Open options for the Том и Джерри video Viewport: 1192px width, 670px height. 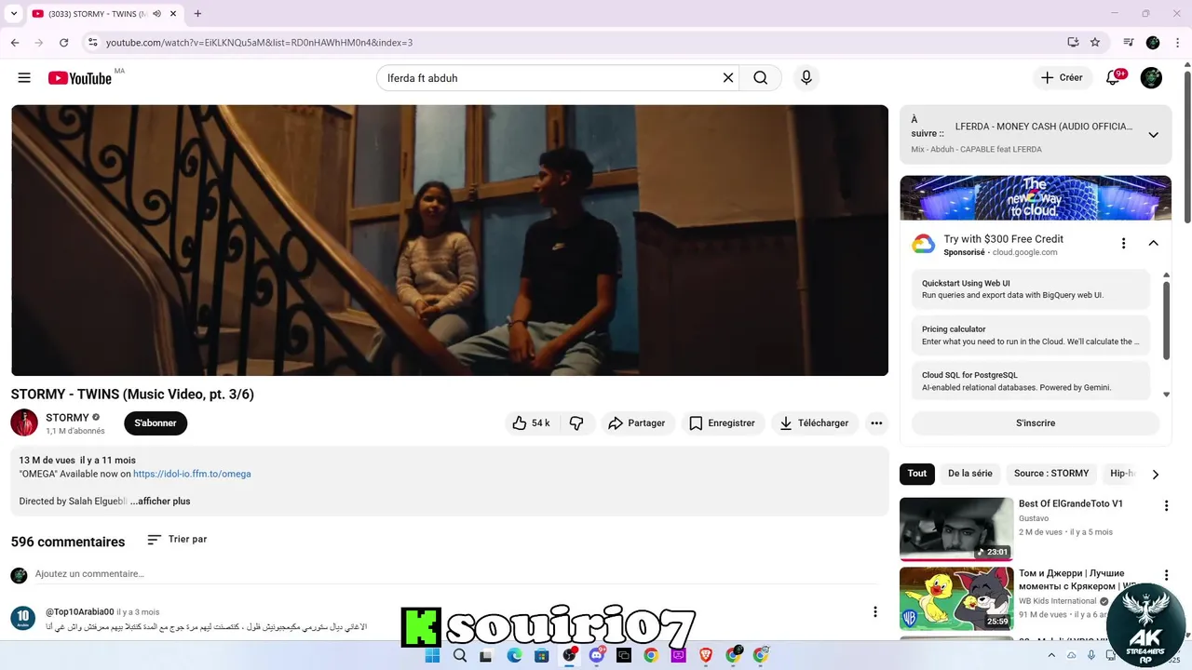[1166, 575]
